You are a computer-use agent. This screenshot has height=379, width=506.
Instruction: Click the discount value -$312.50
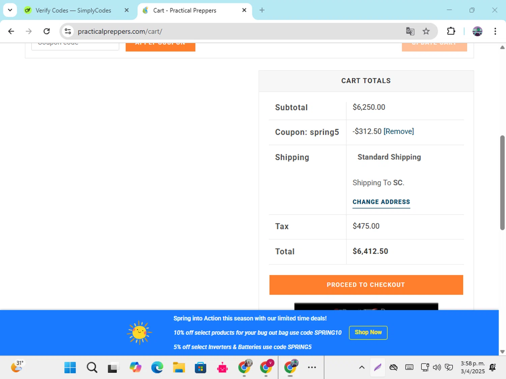coord(367,131)
